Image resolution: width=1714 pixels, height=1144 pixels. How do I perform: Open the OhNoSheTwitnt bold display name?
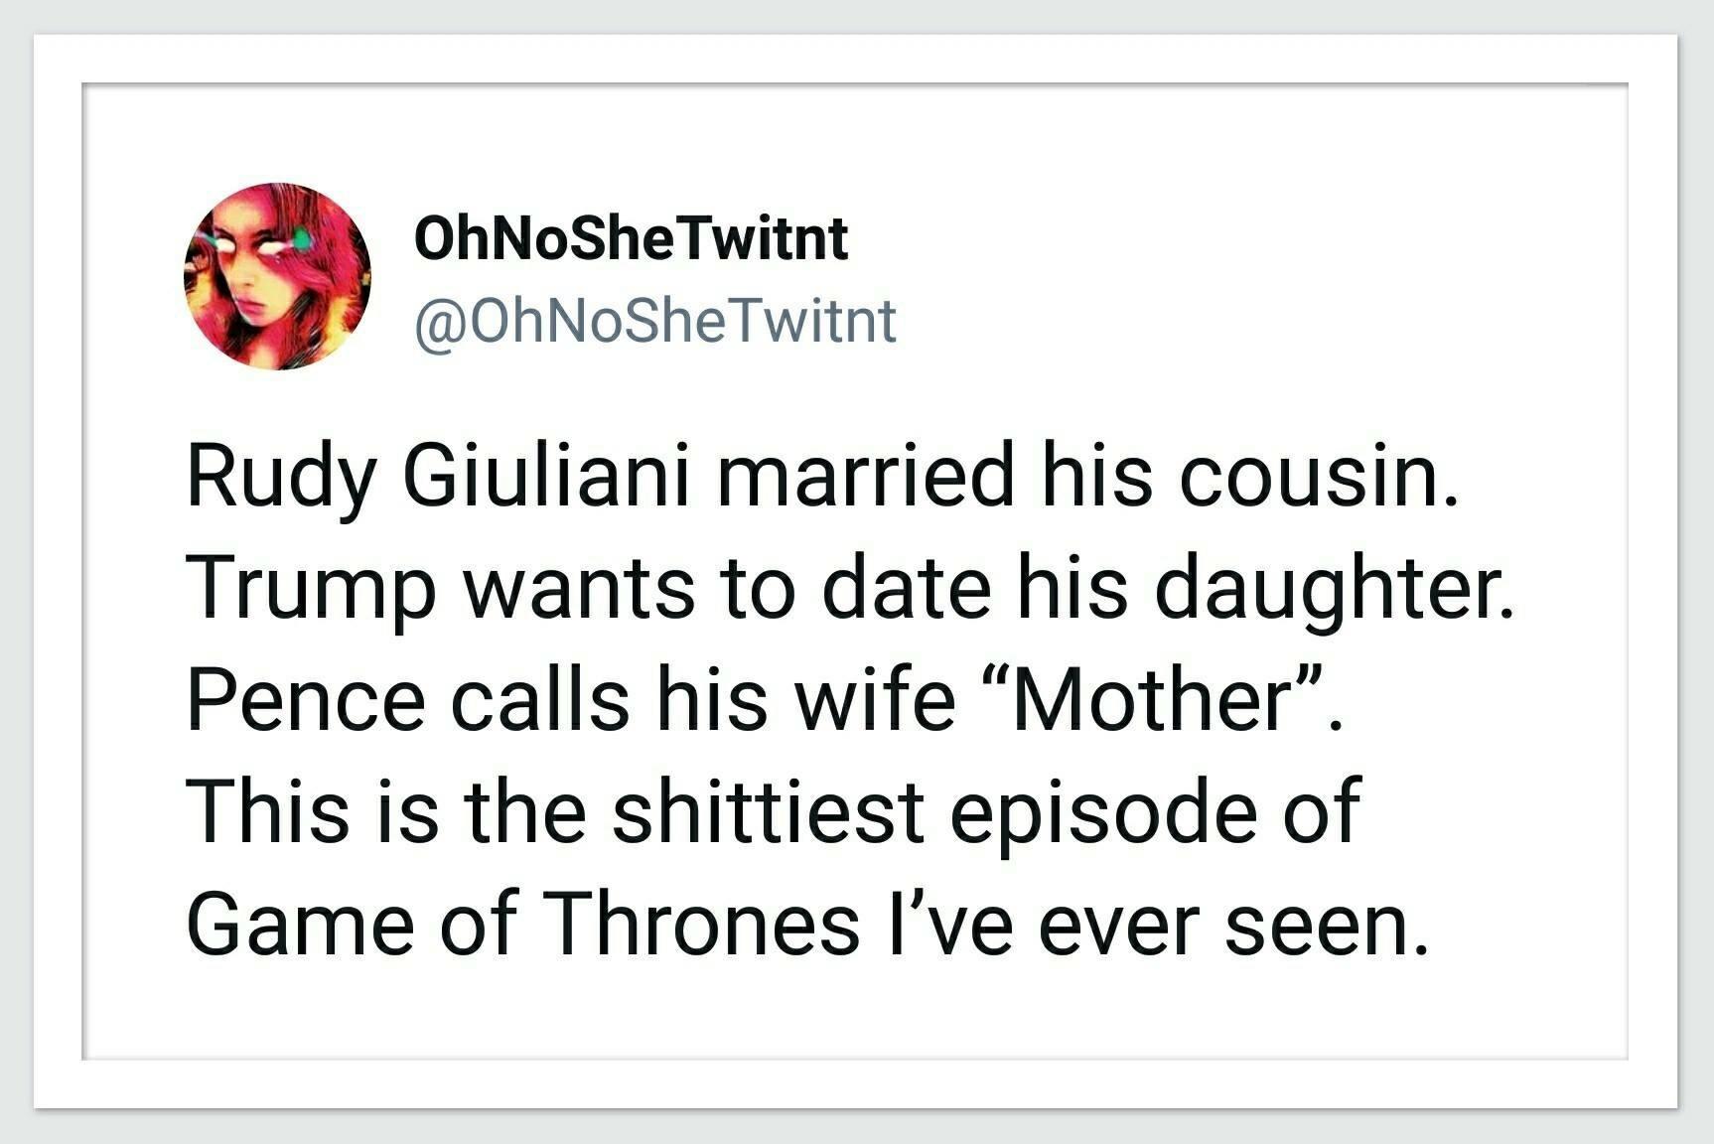click(631, 239)
